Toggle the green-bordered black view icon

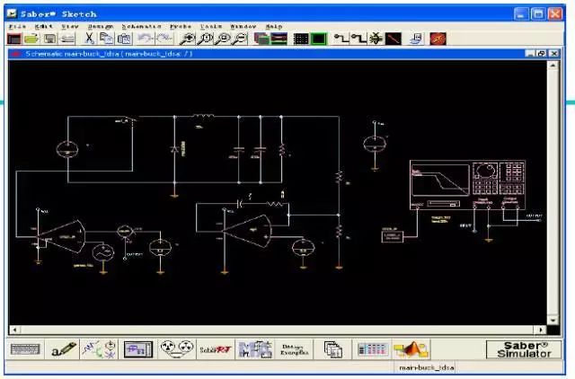tap(319, 39)
